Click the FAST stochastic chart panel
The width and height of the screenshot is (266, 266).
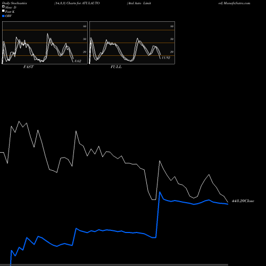coord(45,43)
